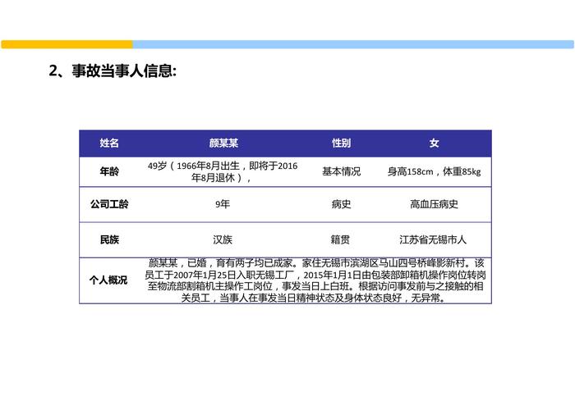Image resolution: width=575 pixels, height=396 pixels.
Task: Select the '高血压病史' cell
Action: tap(435, 204)
